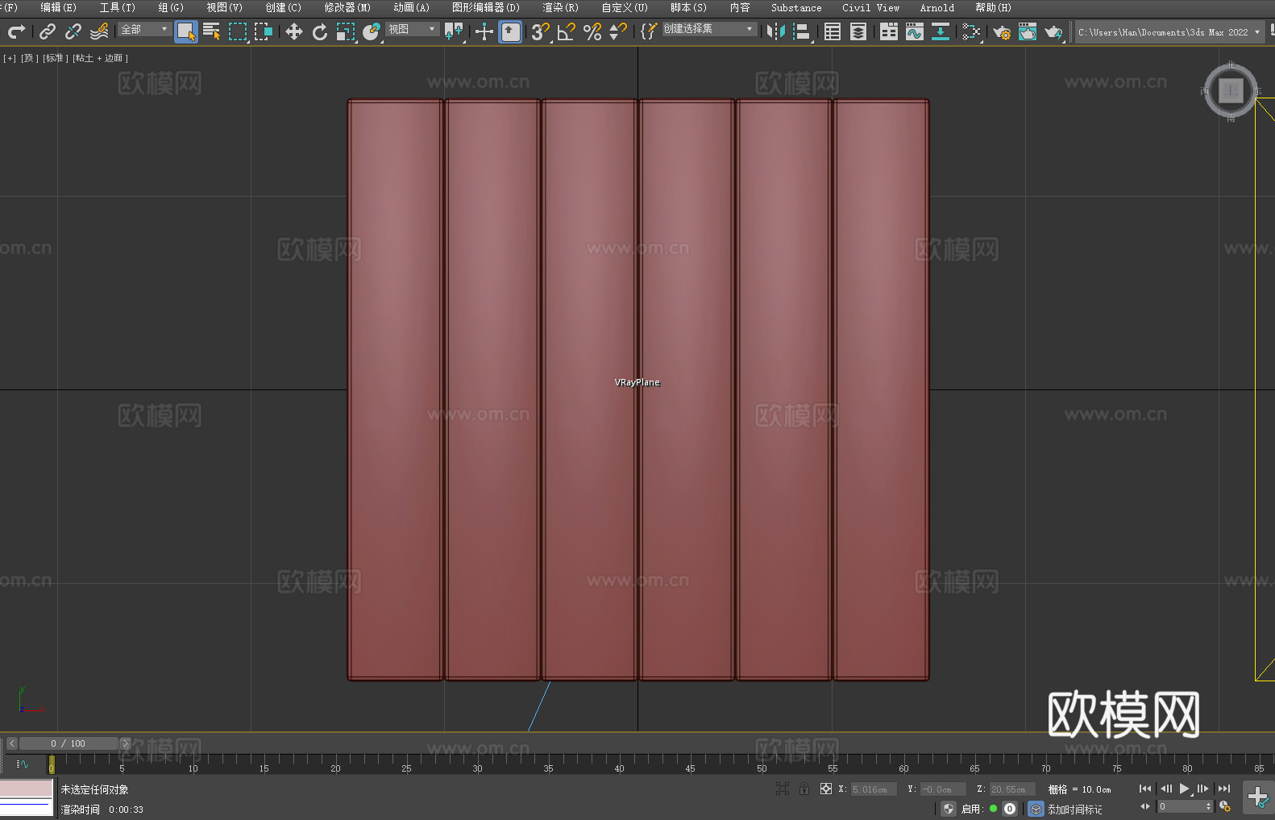This screenshot has height=820, width=1275.
Task: Activate the Select and Link tool
Action: coord(48,31)
